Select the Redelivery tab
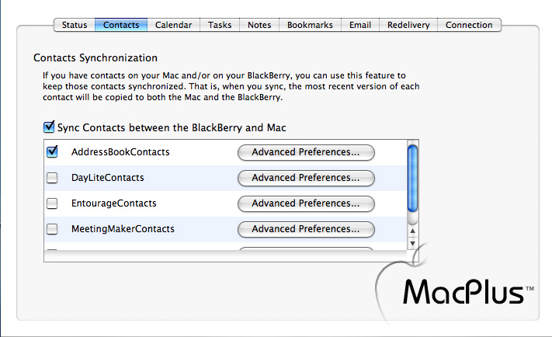The image size is (552, 337). click(x=408, y=25)
